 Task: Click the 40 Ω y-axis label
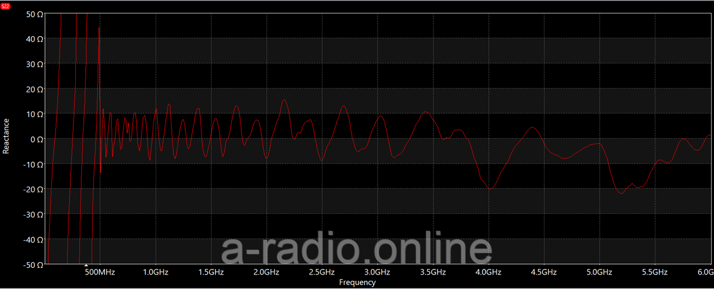[x=35, y=39]
